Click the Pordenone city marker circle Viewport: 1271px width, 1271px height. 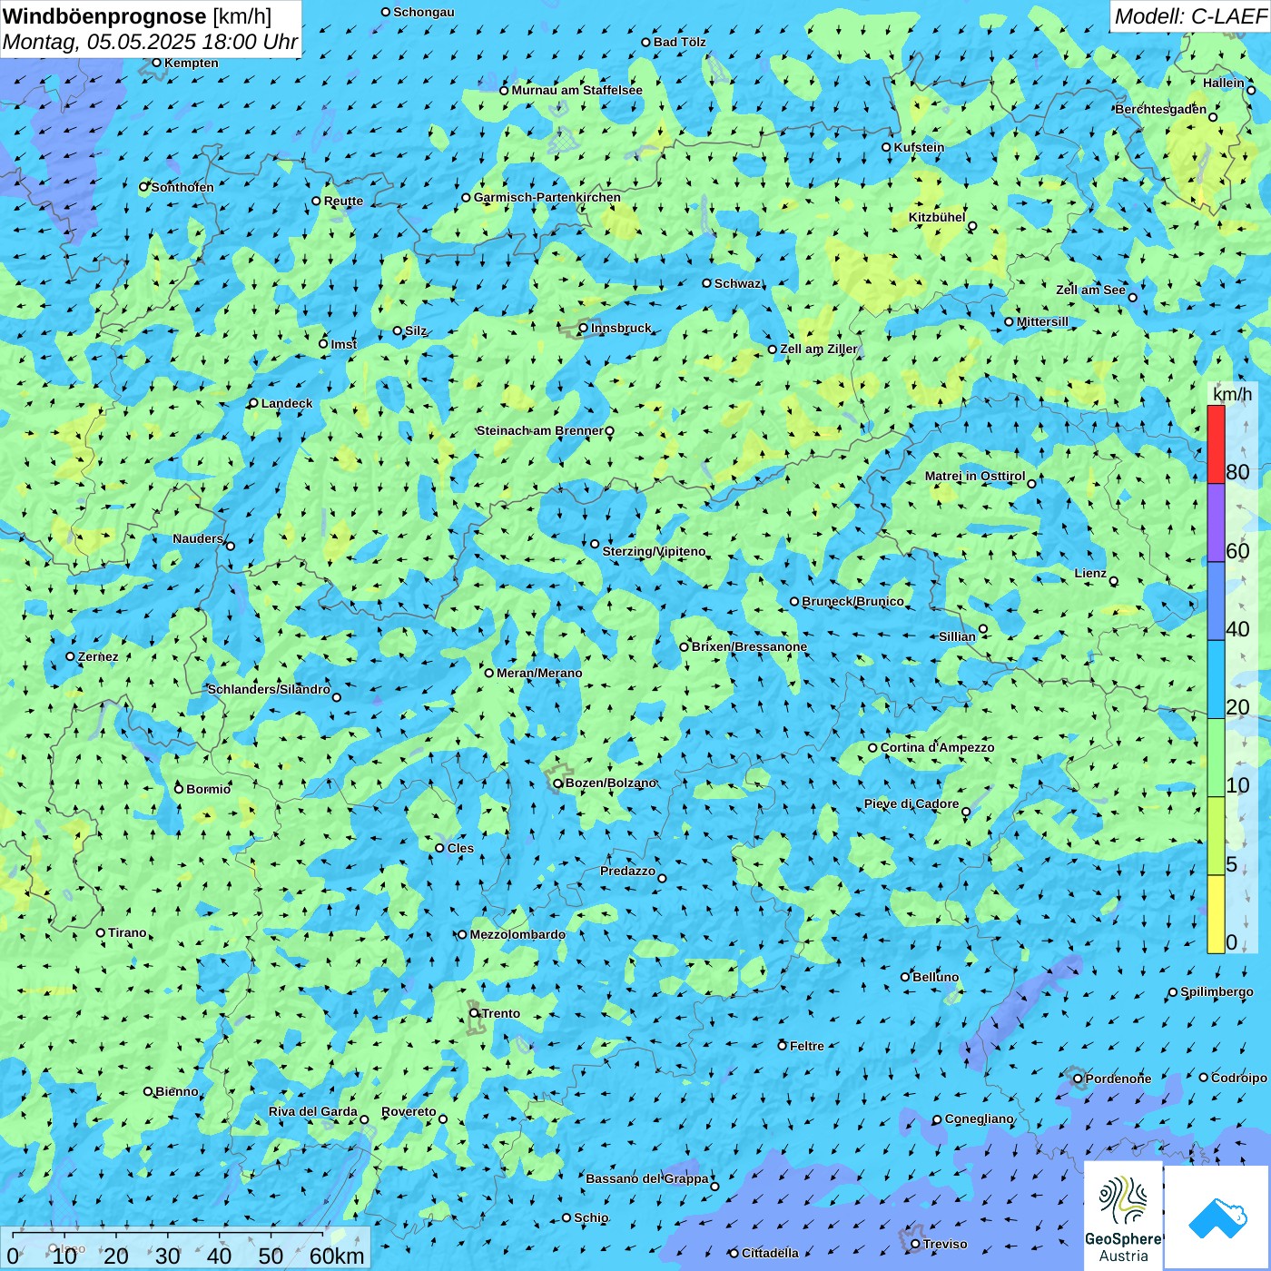click(1078, 1079)
